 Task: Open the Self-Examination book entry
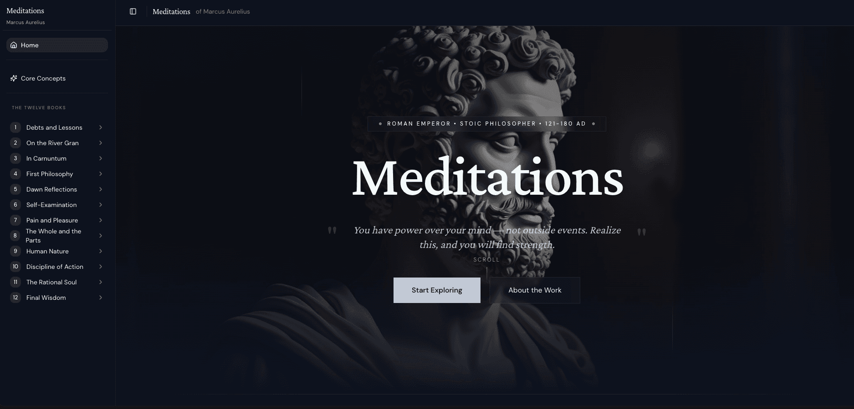57,205
